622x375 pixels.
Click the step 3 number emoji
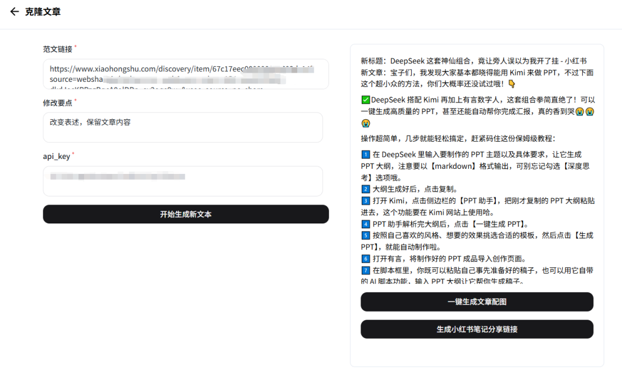click(365, 201)
